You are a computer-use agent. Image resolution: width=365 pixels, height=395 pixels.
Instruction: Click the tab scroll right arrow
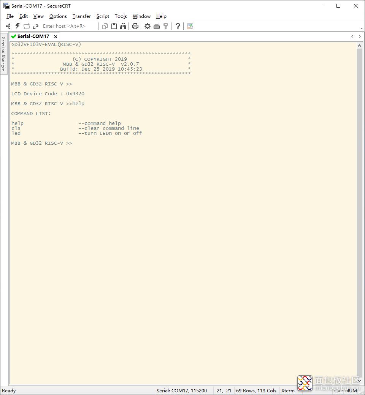click(x=360, y=36)
